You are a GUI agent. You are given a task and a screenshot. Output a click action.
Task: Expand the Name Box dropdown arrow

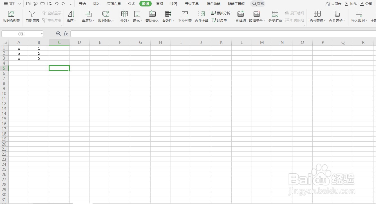42,34
